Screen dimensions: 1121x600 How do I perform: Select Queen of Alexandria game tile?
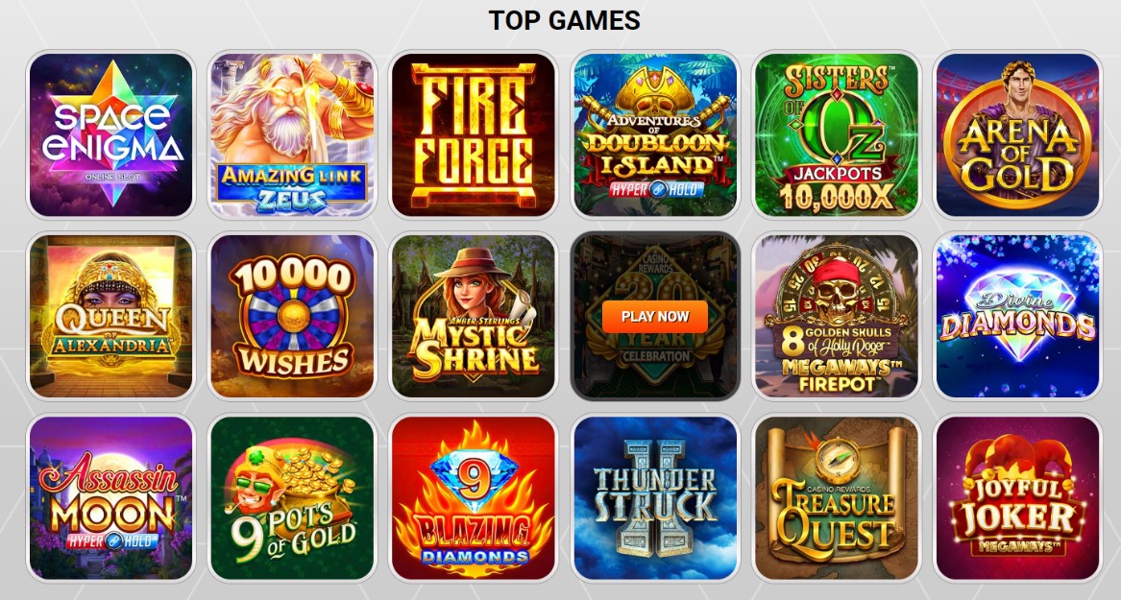pyautogui.click(x=110, y=316)
